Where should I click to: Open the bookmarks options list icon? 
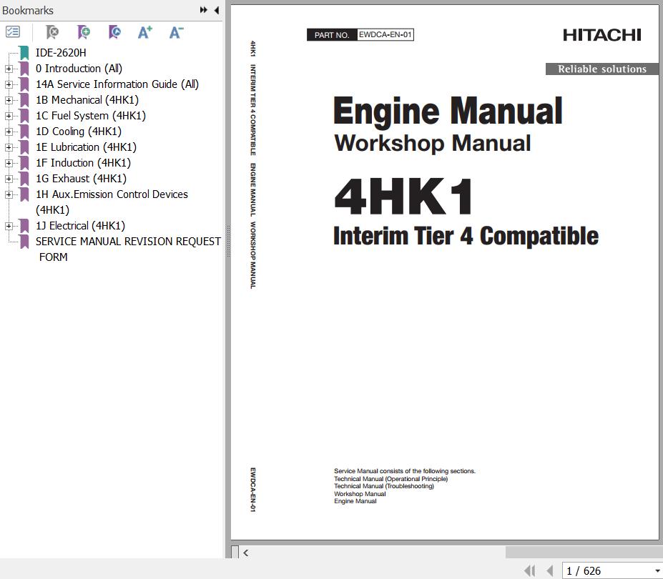13,31
